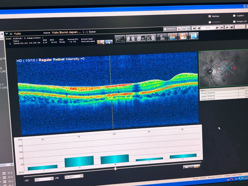Tick the Image List checkbox
Viewport: 248px width, 186px height.
coord(234,21)
